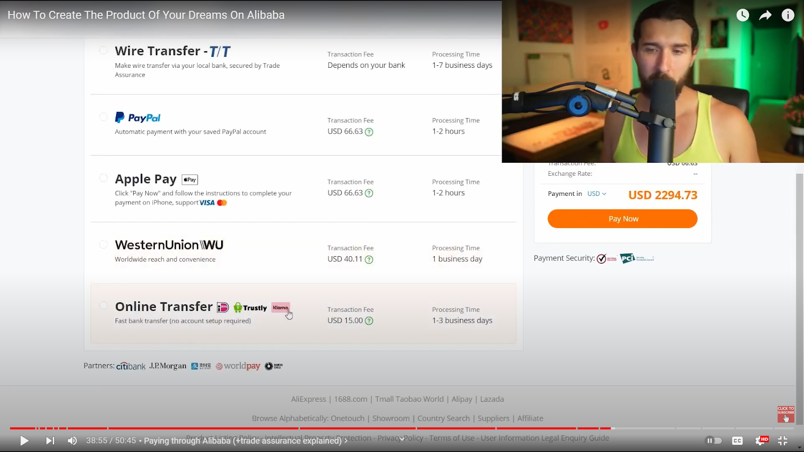Play the video

24,440
